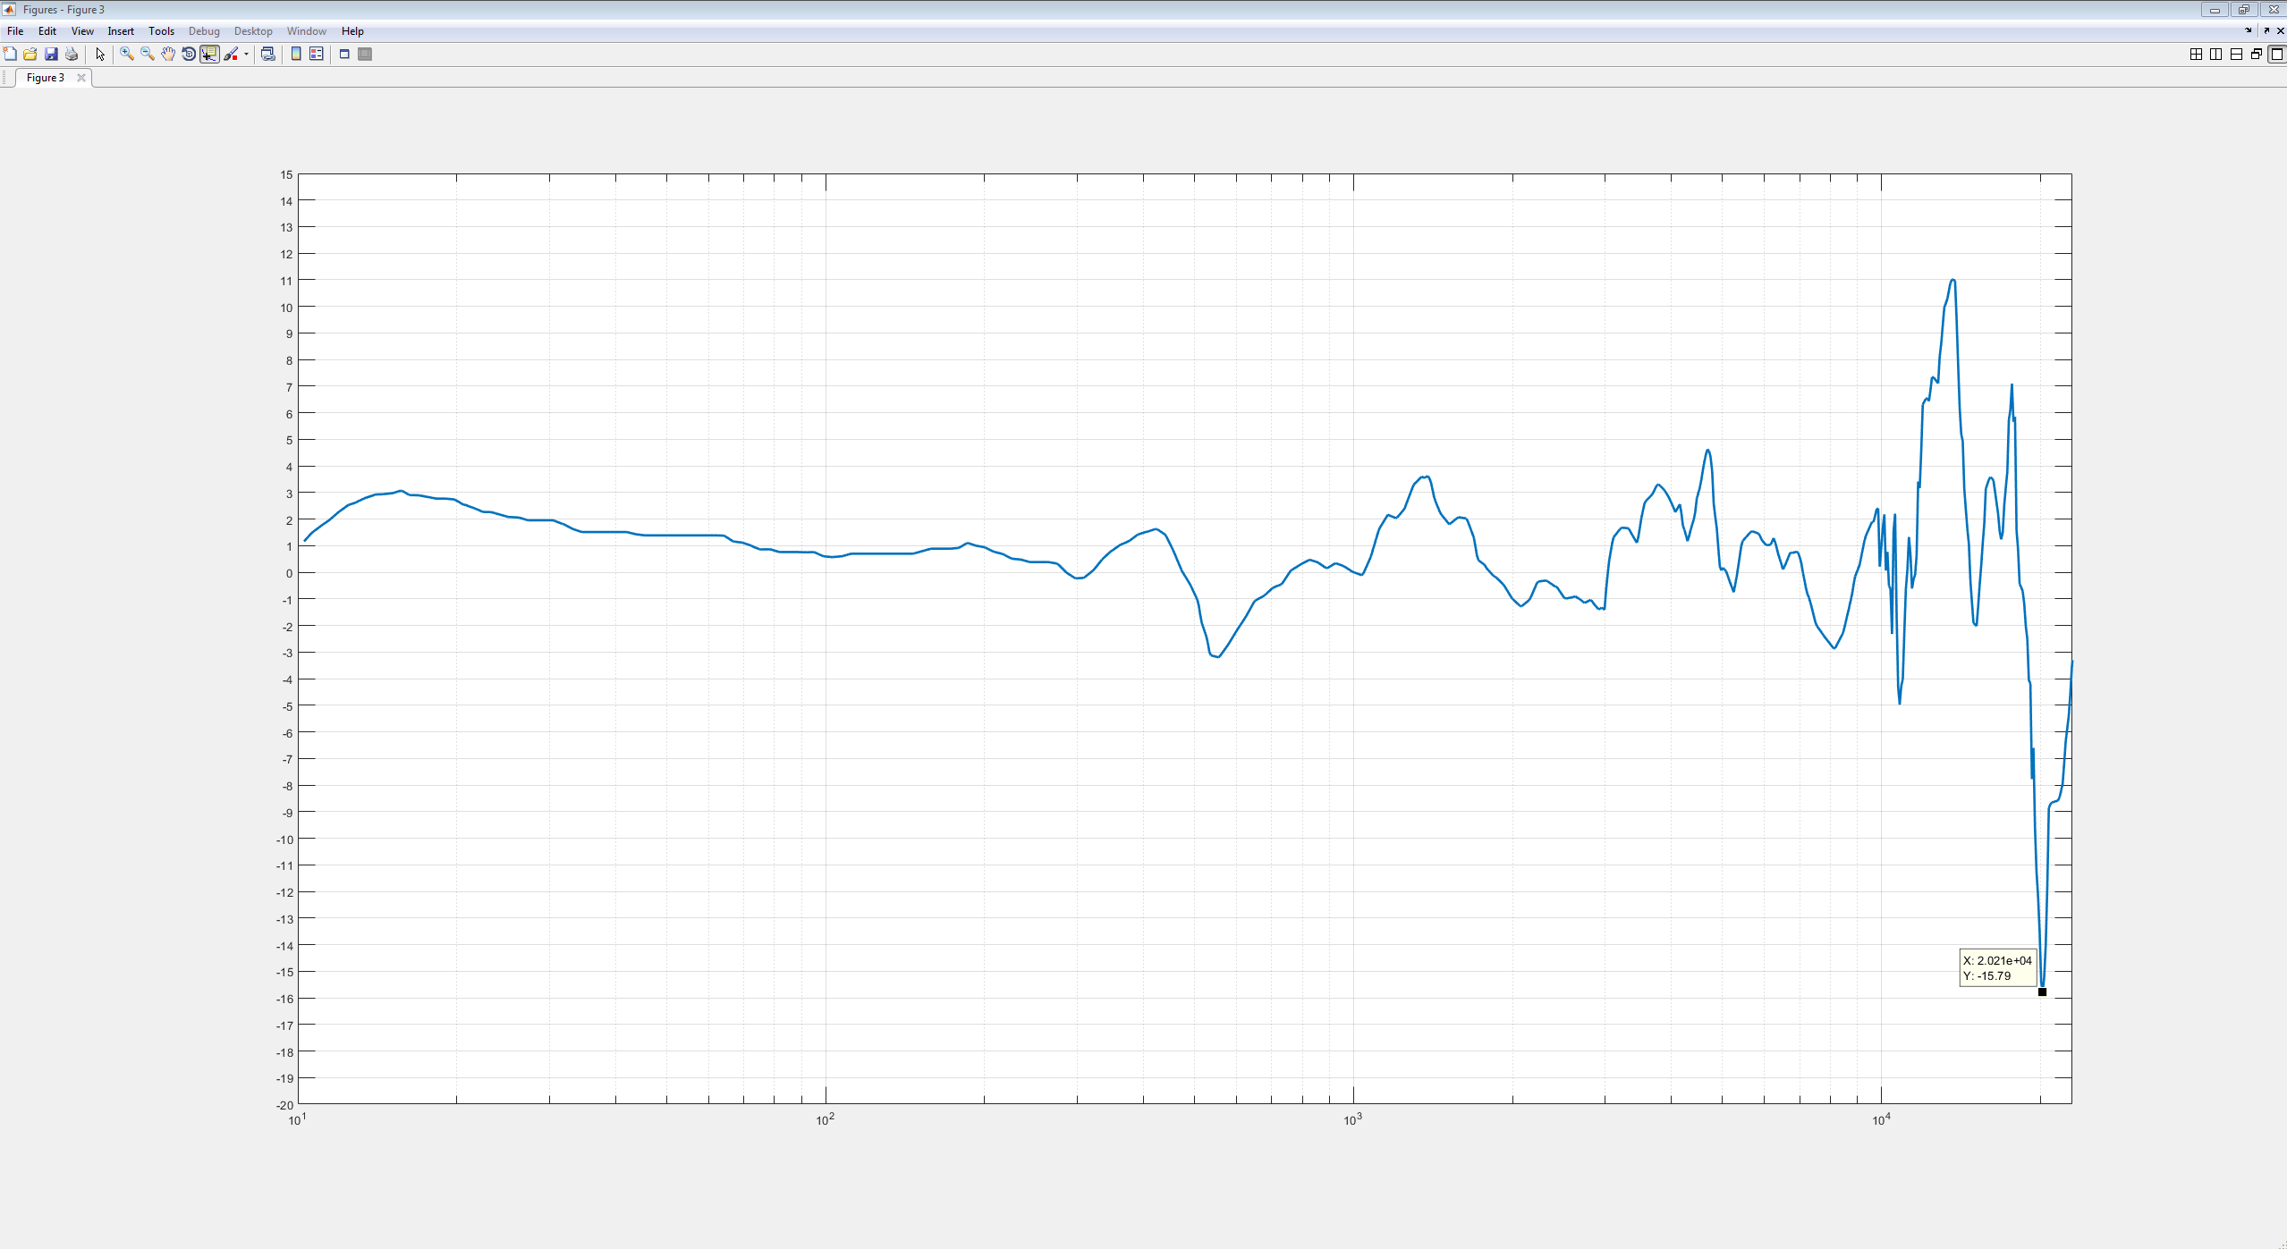The width and height of the screenshot is (2287, 1249).
Task: Activate the Zoom In tool
Action: point(127,54)
